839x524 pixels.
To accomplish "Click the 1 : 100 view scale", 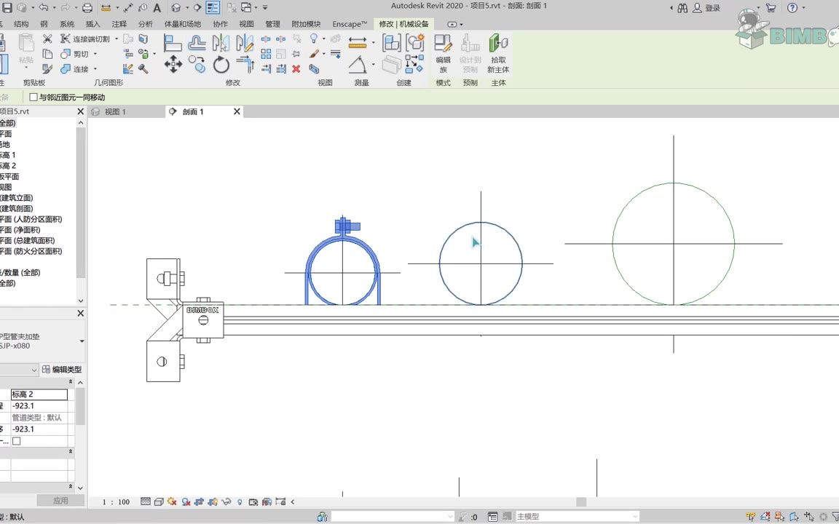I will point(116,502).
